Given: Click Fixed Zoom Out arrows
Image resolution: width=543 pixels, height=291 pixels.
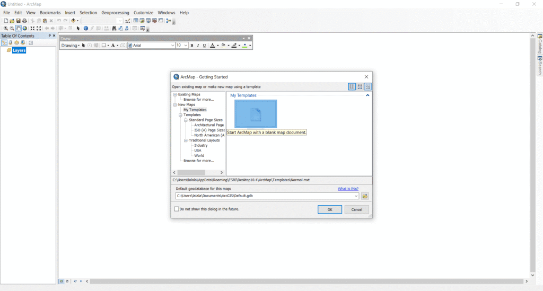Looking at the screenshot, I should pos(39,29).
